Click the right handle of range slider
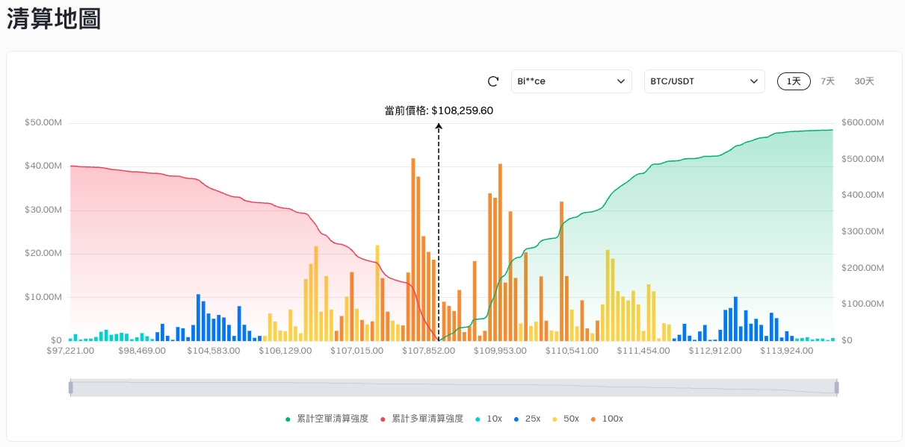905x447 pixels. [837, 387]
